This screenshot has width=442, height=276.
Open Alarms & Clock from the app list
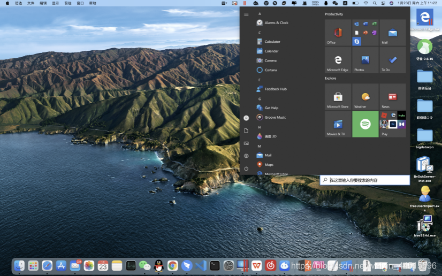[x=272, y=23]
